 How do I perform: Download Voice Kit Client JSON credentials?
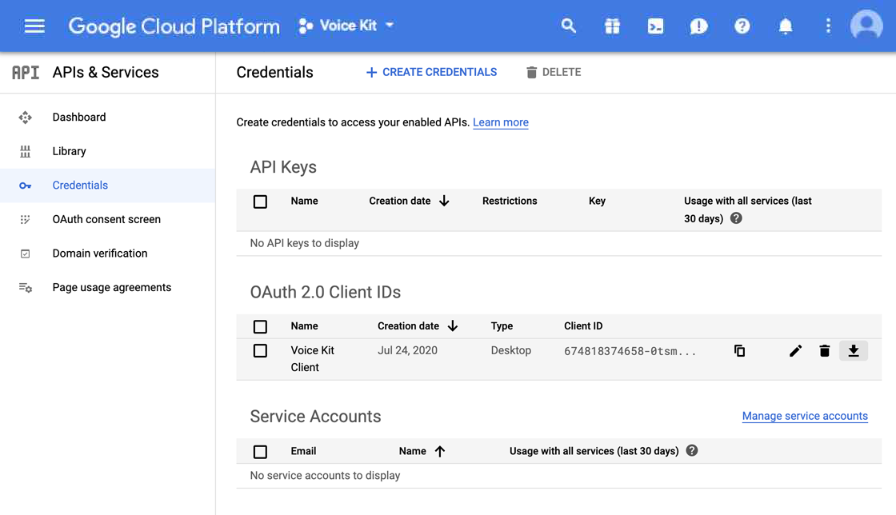coord(853,350)
